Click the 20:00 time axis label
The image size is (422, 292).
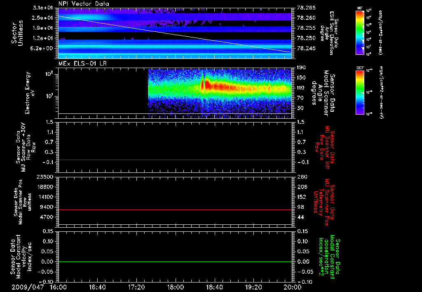coord(293,287)
